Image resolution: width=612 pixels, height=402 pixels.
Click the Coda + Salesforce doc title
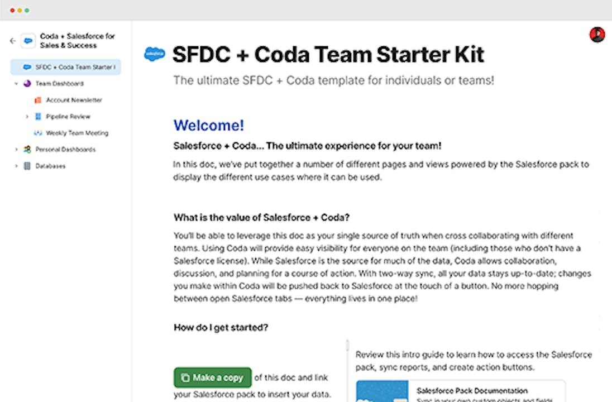tap(77, 41)
